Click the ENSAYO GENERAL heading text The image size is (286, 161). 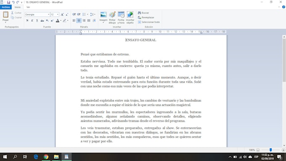(x=140, y=40)
